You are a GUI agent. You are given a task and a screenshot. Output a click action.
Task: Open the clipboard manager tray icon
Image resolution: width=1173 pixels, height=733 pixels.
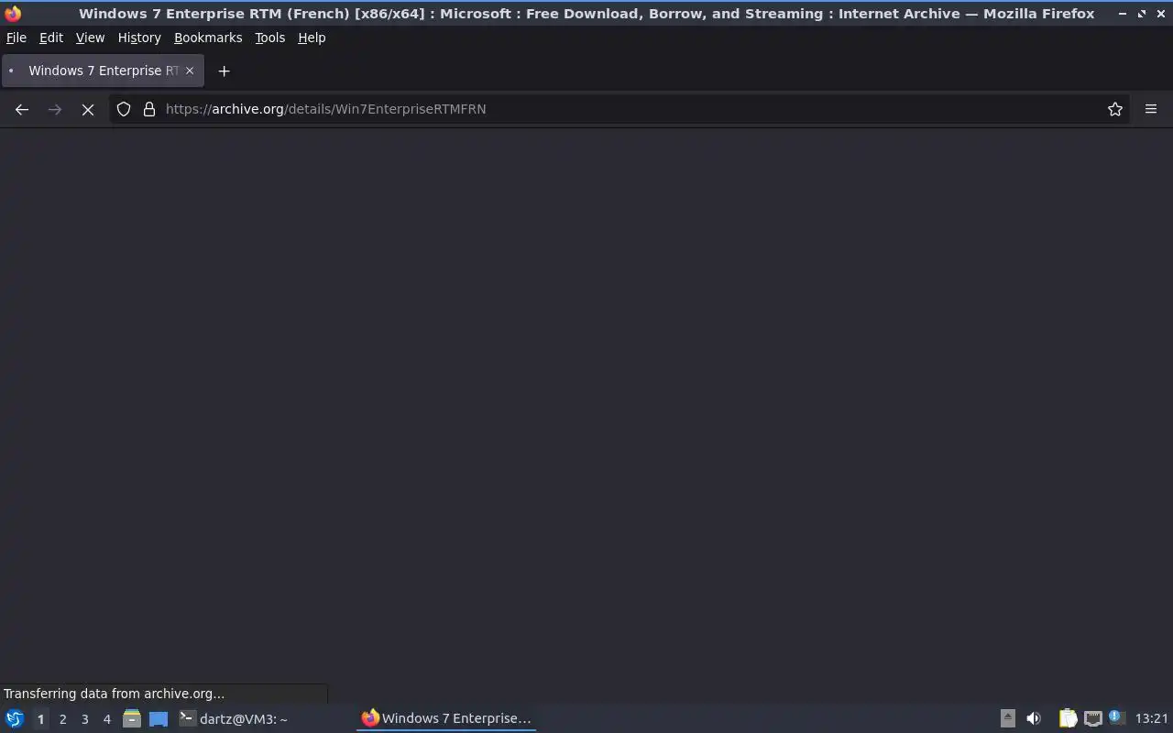click(1068, 718)
